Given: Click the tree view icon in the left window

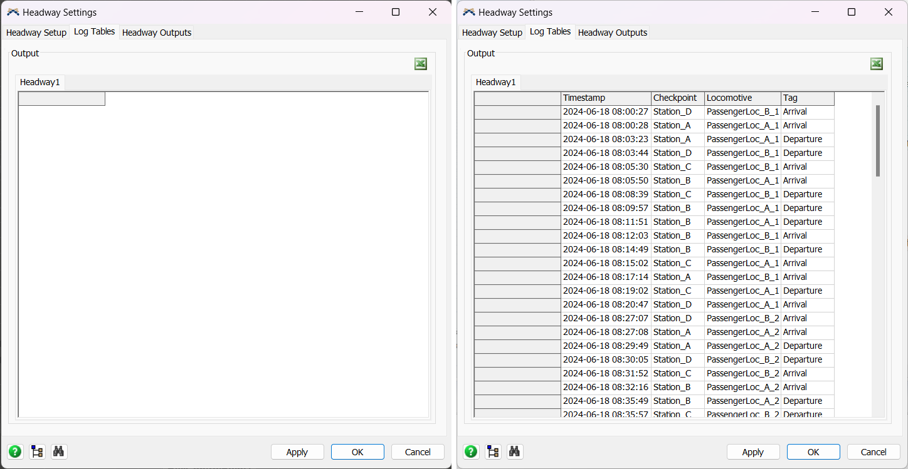Looking at the screenshot, I should [38, 451].
